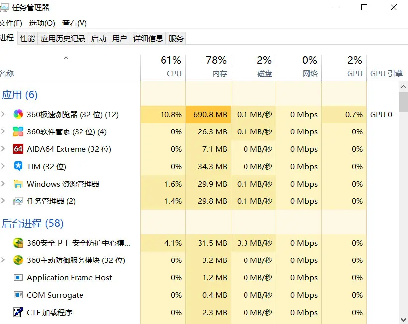Expand the 任务管理器 (2) entry
Viewport: 408px width, 324px height.
pos(3,201)
